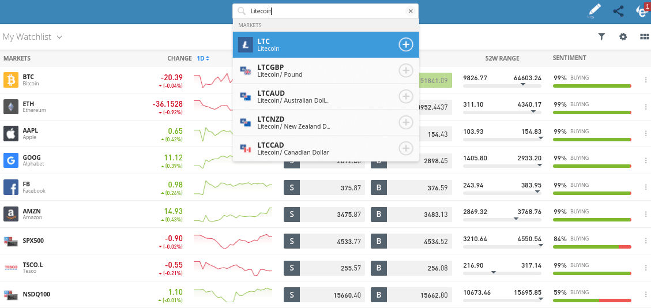The height and width of the screenshot is (308, 651).
Task: Click into the Litecoin search input
Action: (x=326, y=11)
